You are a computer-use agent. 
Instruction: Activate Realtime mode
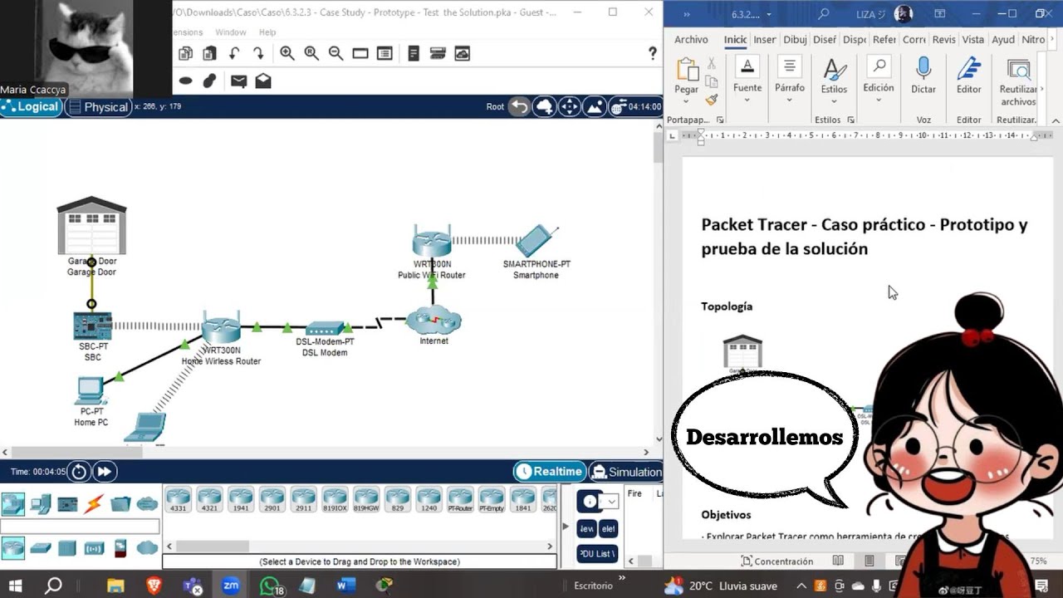[x=549, y=472]
